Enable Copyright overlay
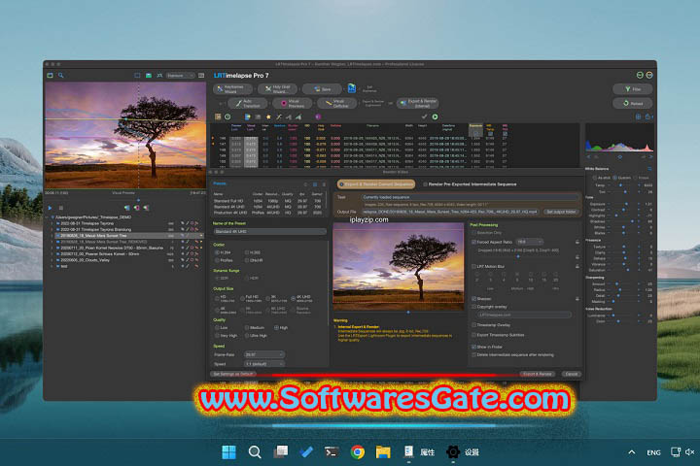The width and height of the screenshot is (700, 466). coord(473,307)
